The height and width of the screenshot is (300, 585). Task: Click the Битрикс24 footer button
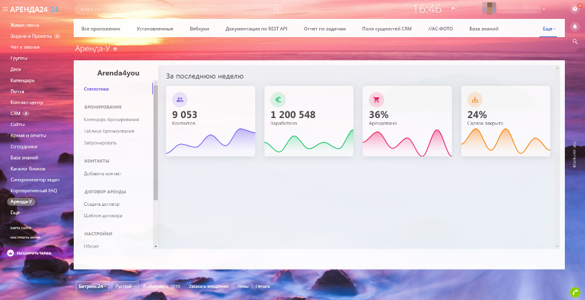coord(93,286)
